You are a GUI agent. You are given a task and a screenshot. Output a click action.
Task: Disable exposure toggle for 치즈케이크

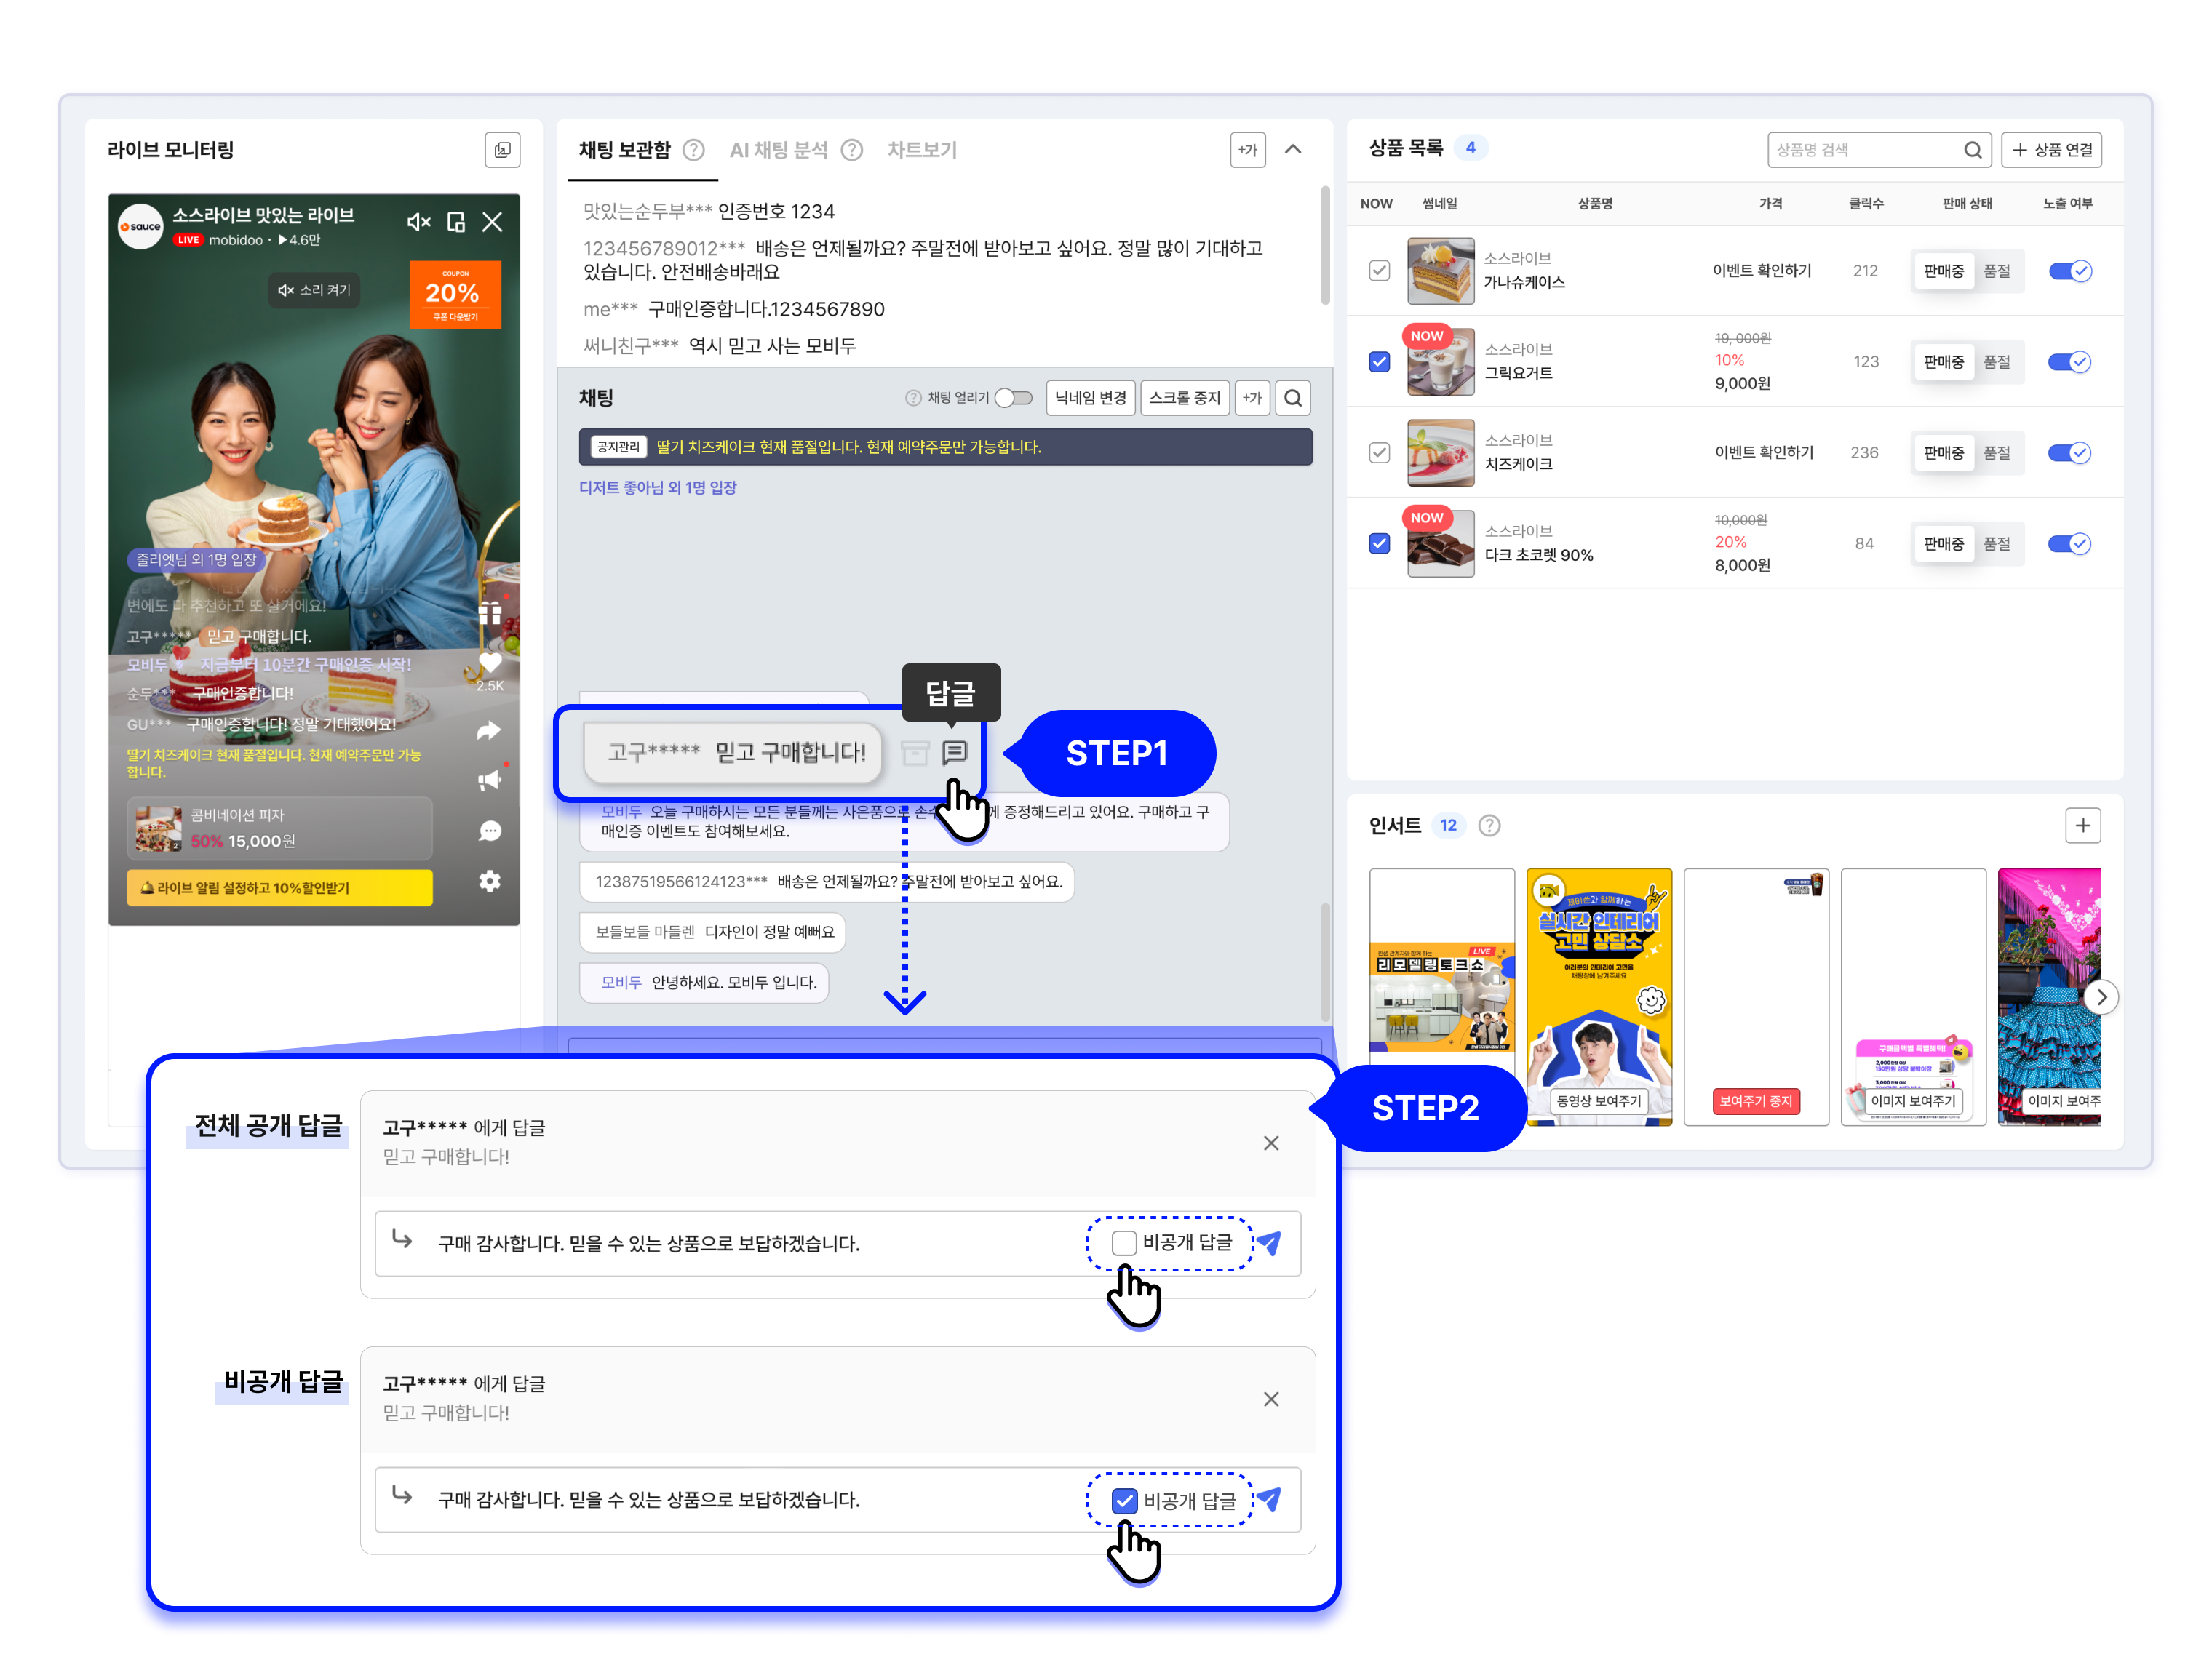tap(2068, 452)
